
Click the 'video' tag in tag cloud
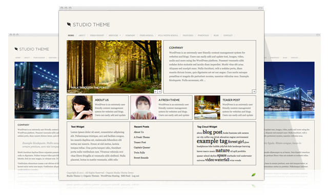210,160
